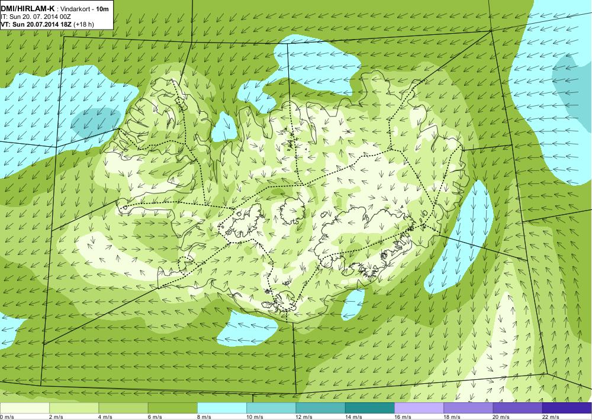Click the '20 m/s' legend label
The image size is (592, 420).
point(501,417)
